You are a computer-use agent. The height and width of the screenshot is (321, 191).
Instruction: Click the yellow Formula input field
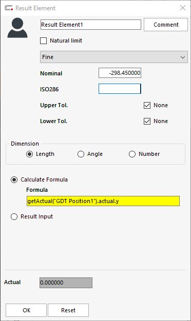click(x=103, y=201)
